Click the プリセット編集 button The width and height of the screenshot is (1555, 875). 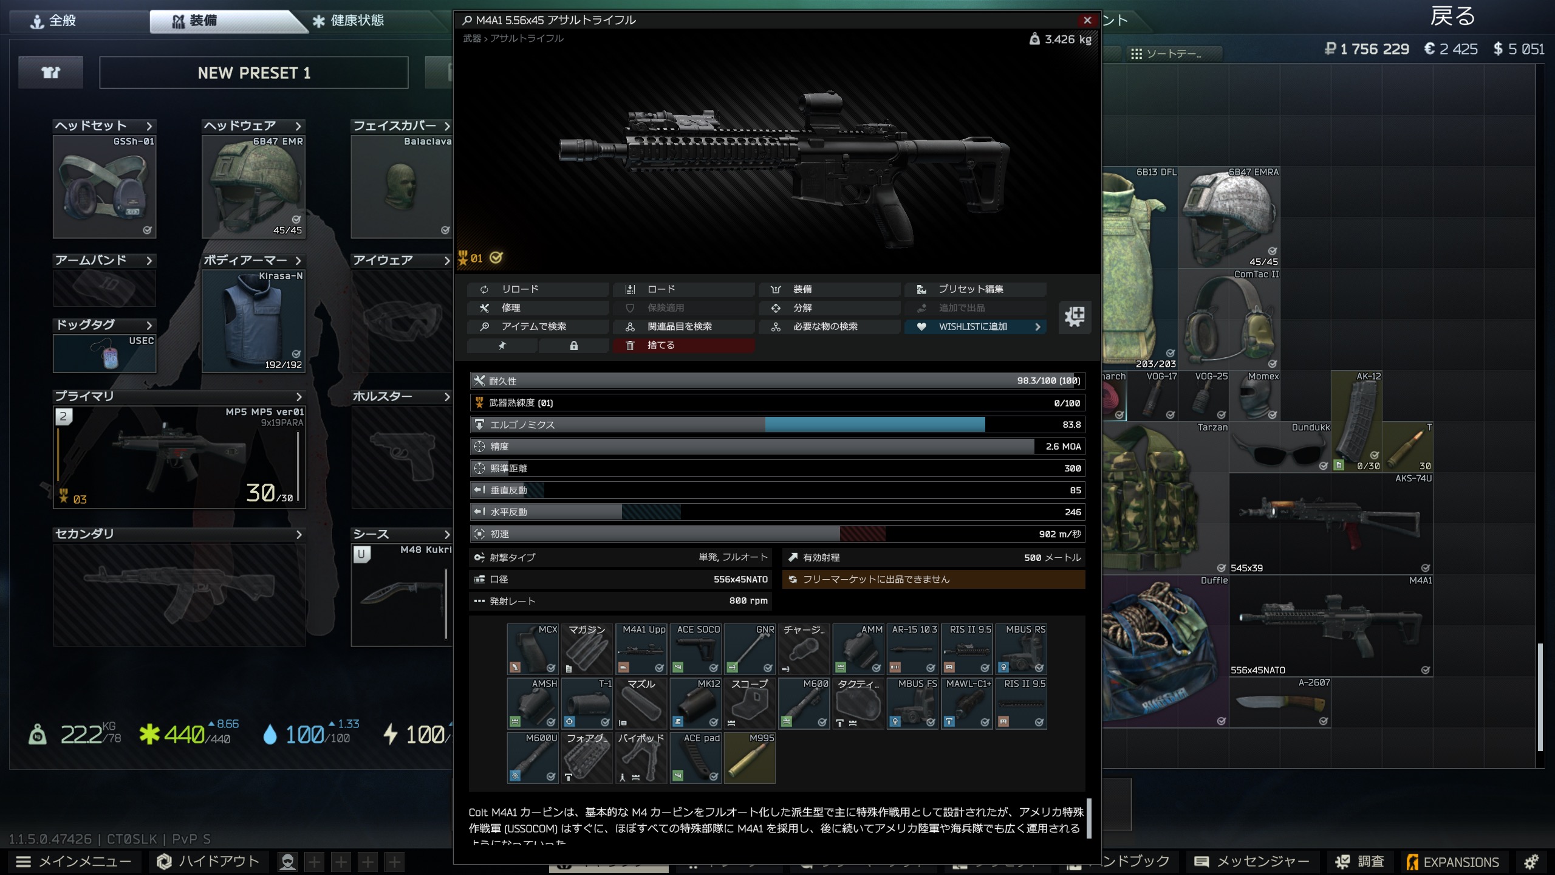click(x=976, y=289)
